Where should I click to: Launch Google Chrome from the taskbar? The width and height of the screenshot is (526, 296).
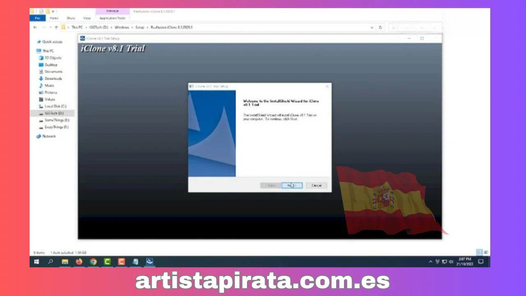[93, 261]
